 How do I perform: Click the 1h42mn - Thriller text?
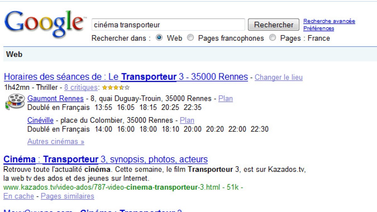click(x=31, y=88)
